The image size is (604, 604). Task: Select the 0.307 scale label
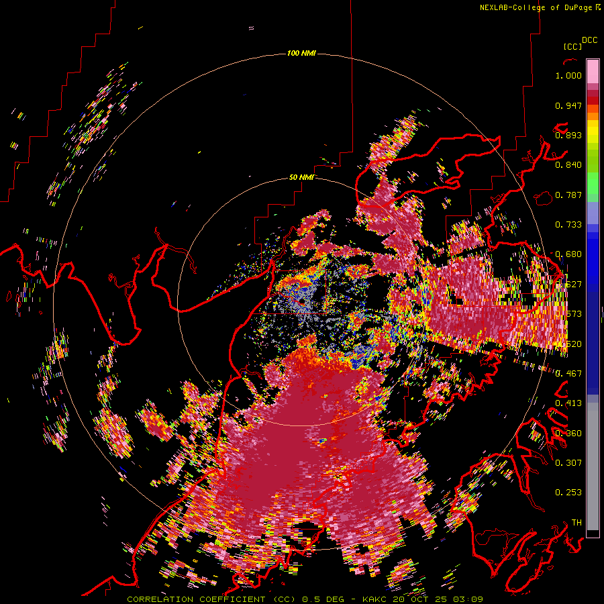point(568,462)
